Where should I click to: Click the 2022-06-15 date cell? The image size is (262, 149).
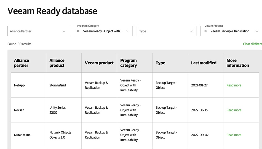pyautogui.click(x=205, y=110)
